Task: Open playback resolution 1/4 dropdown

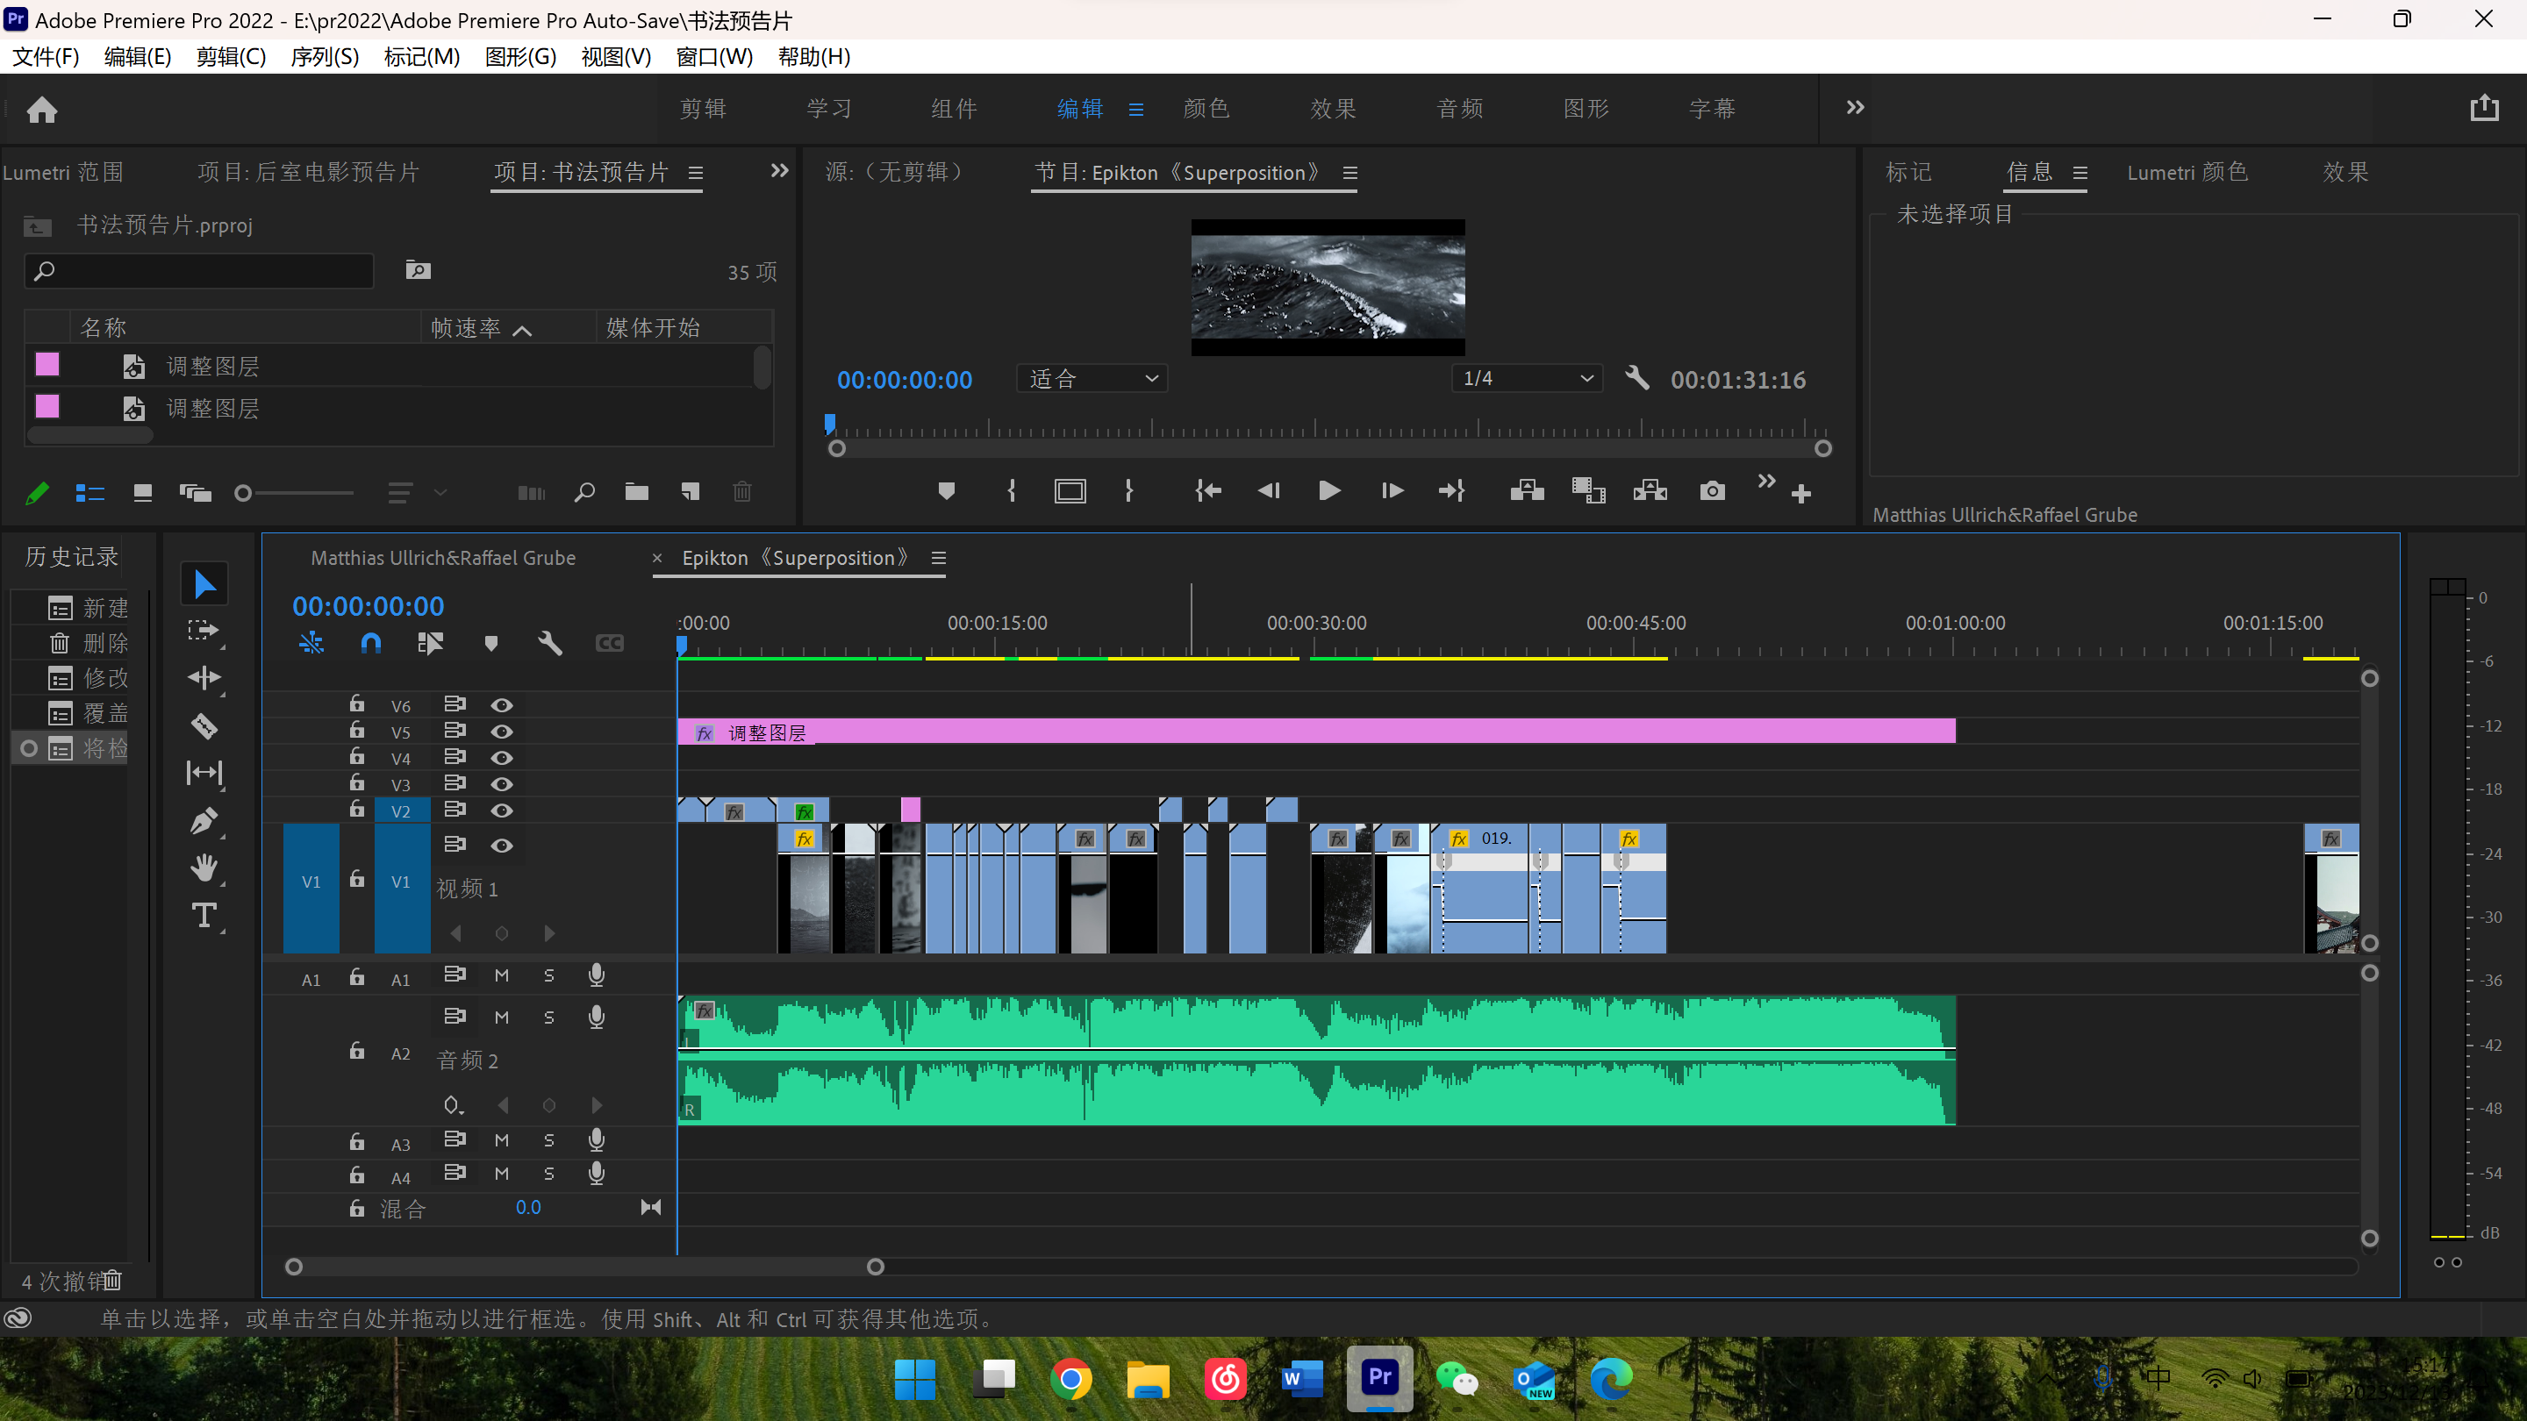Action: click(x=1527, y=379)
